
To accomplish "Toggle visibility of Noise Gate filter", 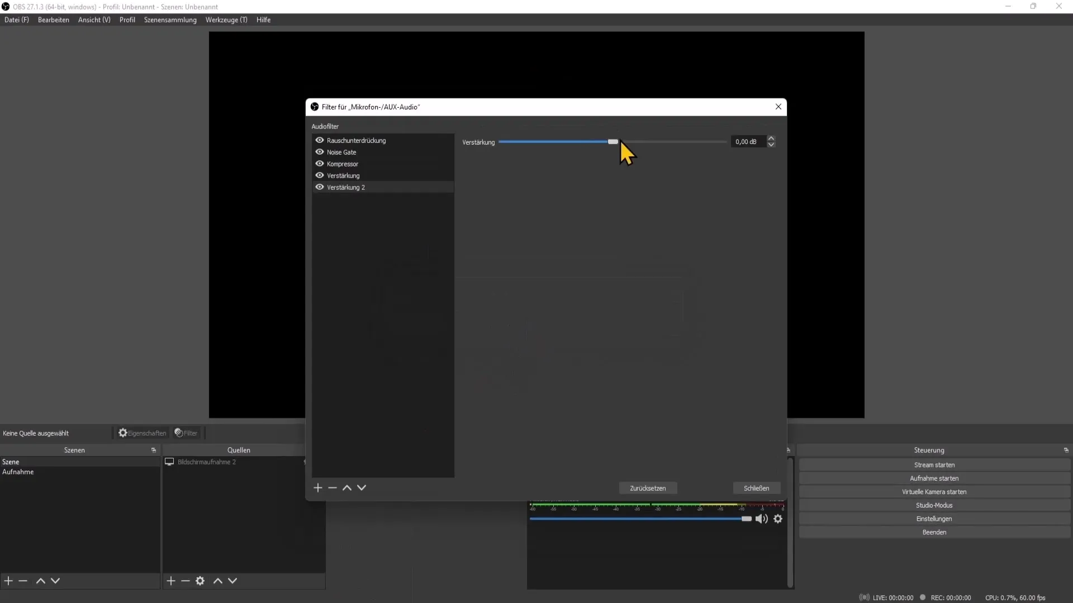I will (x=320, y=152).
